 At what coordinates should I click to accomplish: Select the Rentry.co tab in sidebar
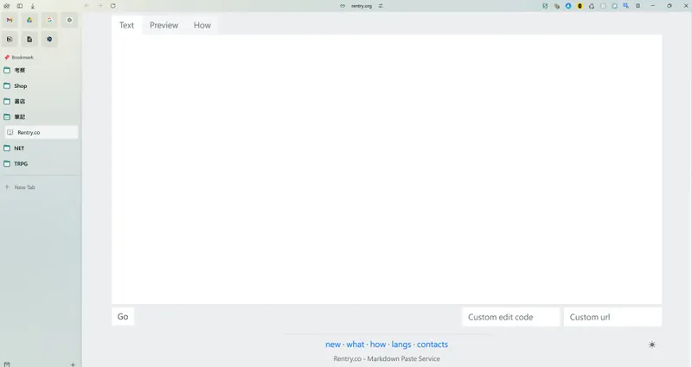42,132
